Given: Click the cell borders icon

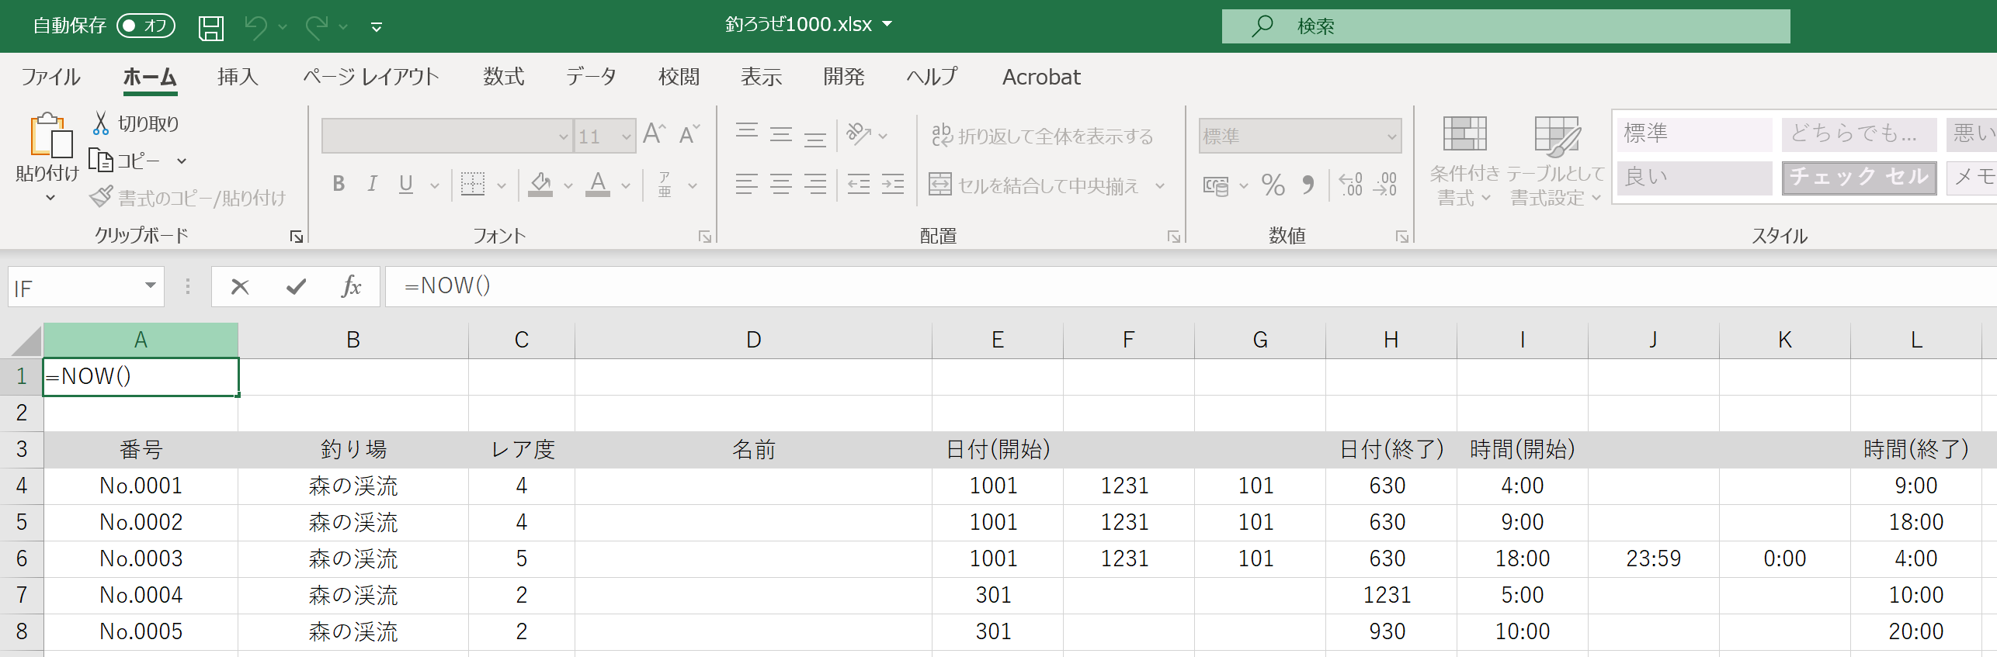Looking at the screenshot, I should pos(473,184).
